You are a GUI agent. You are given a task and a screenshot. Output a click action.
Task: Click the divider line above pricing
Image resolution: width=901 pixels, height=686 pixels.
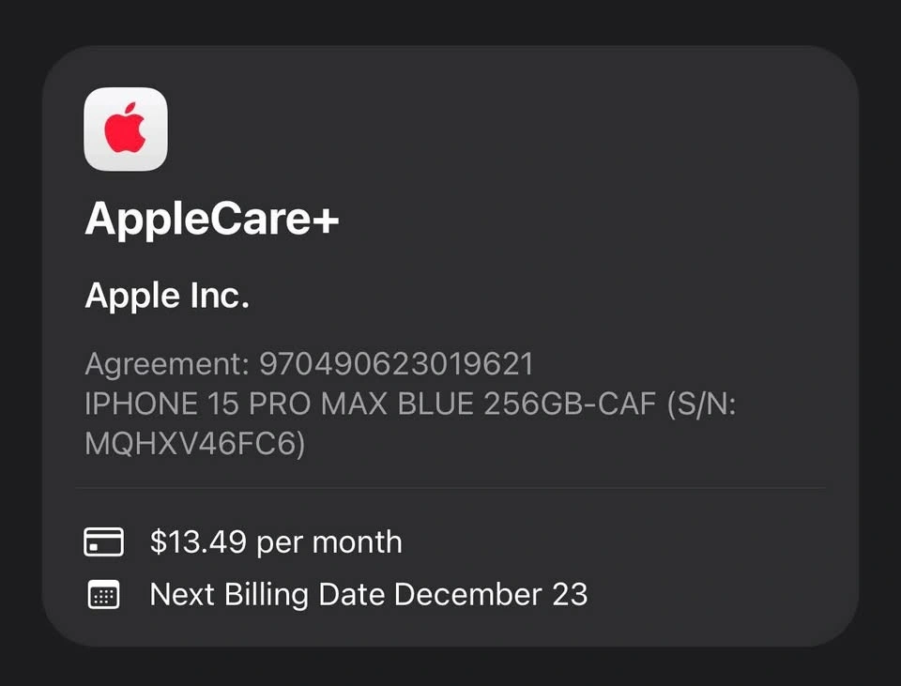click(x=450, y=488)
